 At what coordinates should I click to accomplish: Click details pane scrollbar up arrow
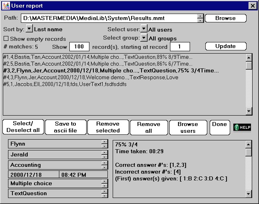click(x=249, y=144)
